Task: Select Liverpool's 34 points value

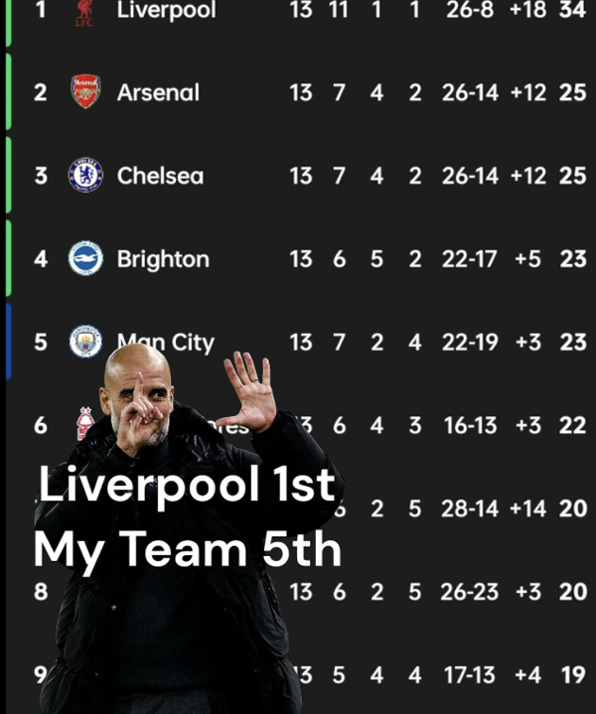Action: coord(572,10)
